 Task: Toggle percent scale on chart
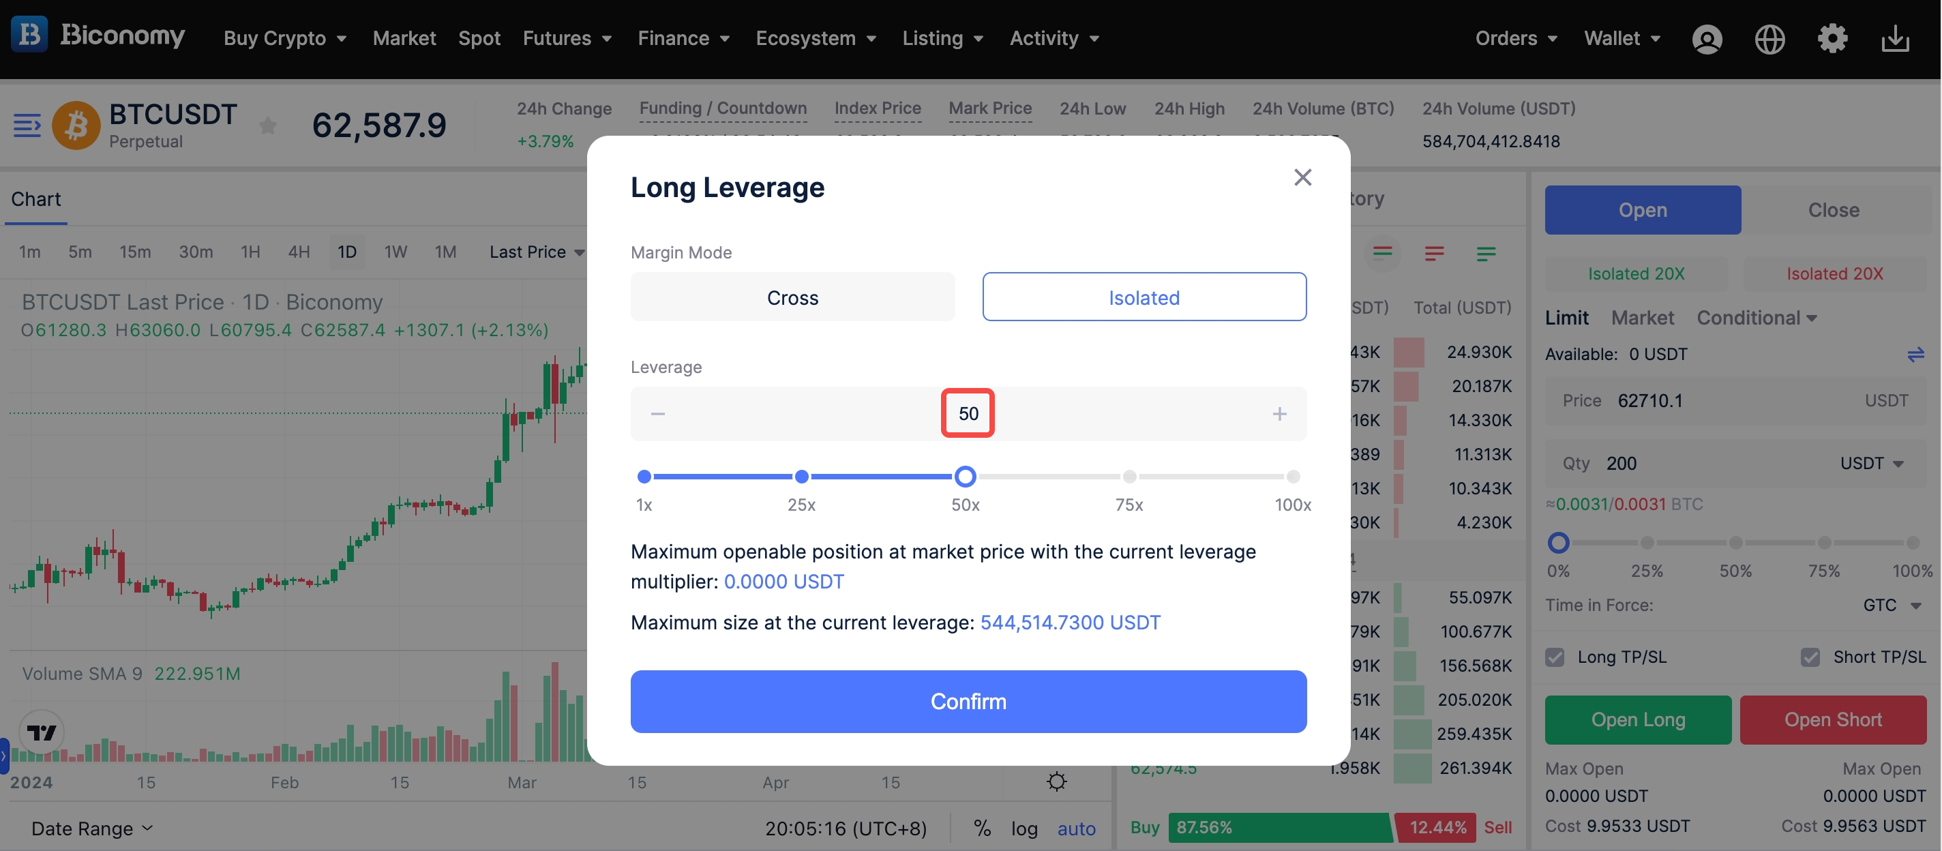[981, 828]
